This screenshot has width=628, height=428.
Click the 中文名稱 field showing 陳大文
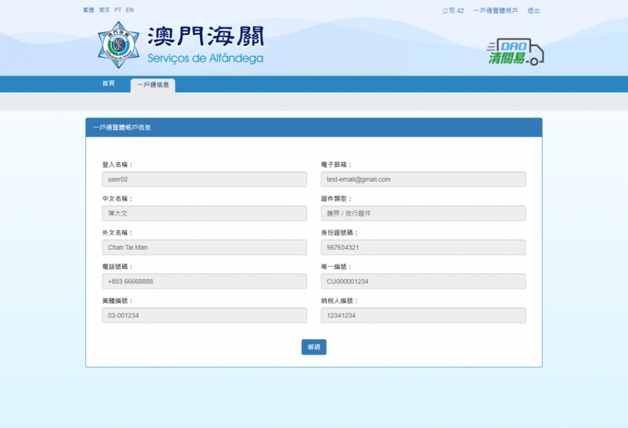[x=204, y=213]
